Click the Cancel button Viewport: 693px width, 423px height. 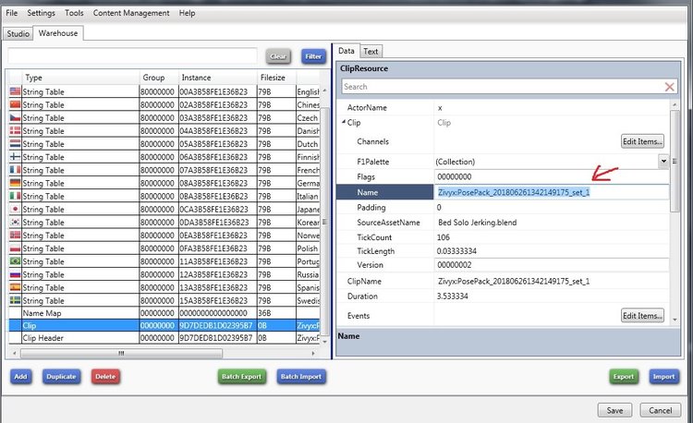[661, 410]
